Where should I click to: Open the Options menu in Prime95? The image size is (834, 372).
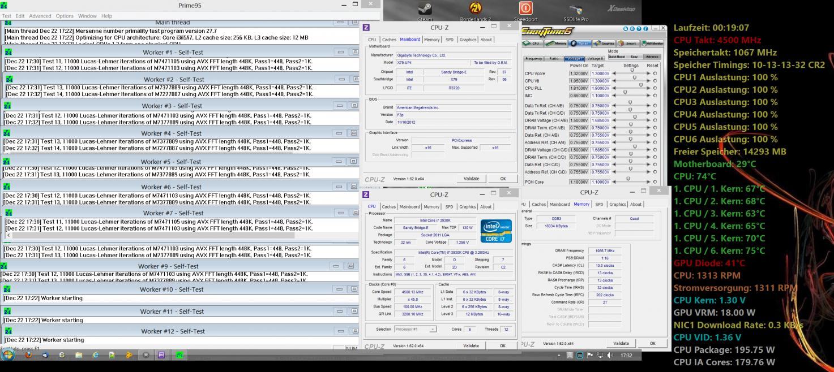point(65,16)
